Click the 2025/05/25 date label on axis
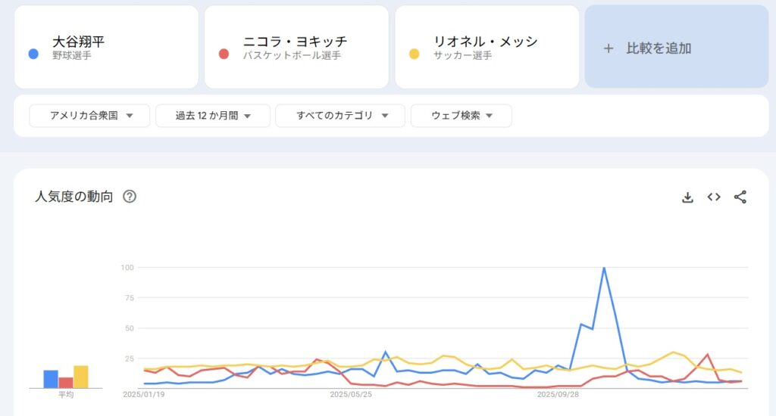Screen dimensions: 776x416 351,394
